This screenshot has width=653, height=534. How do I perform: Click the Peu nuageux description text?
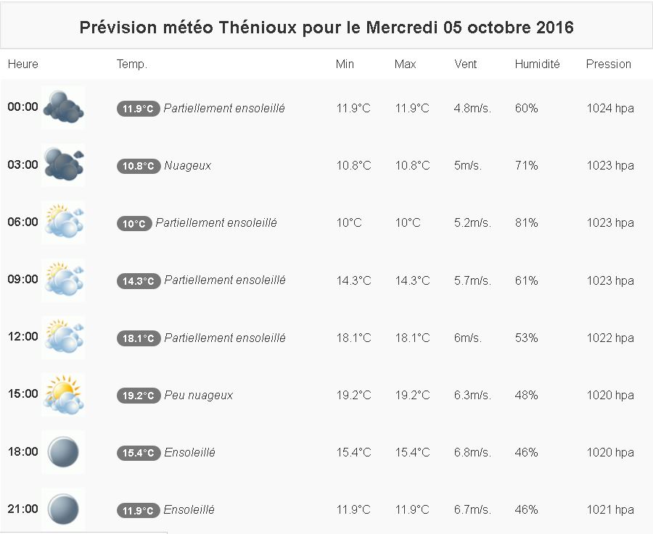pos(199,395)
